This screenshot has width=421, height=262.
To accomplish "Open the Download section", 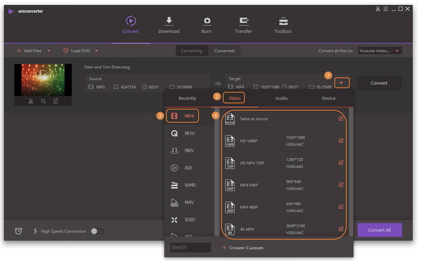I will coord(168,25).
